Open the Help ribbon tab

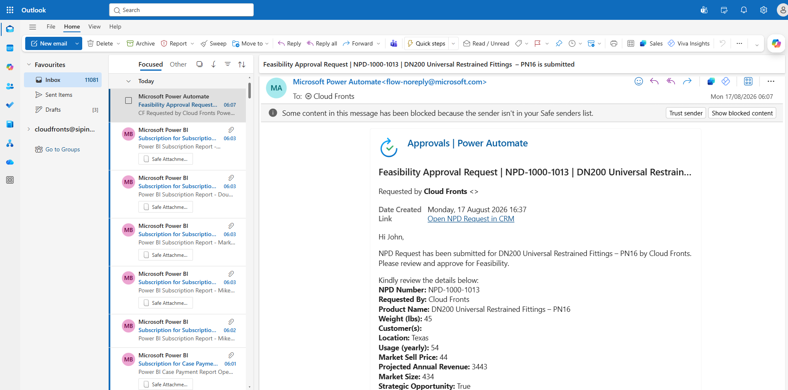tap(115, 26)
